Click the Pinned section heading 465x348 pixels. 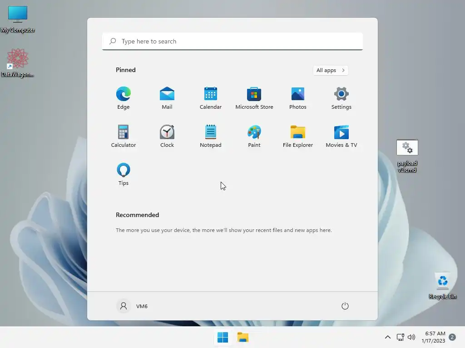coord(126,70)
